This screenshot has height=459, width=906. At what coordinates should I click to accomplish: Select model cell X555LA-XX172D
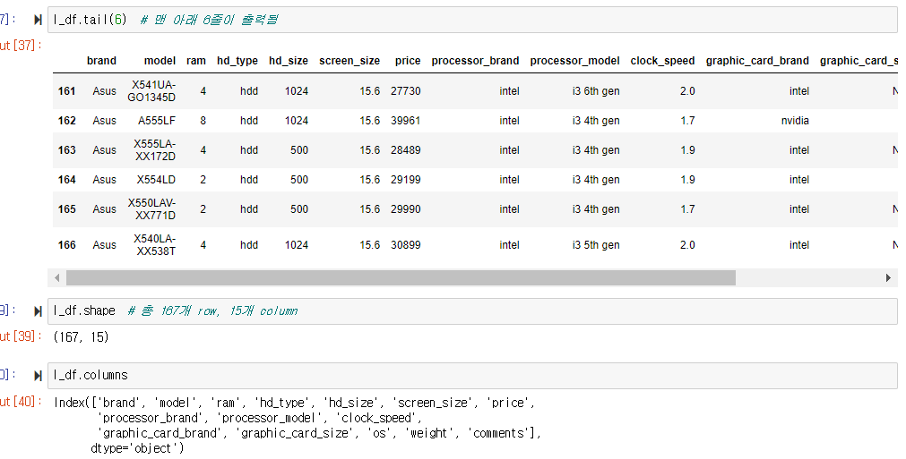[x=154, y=150]
